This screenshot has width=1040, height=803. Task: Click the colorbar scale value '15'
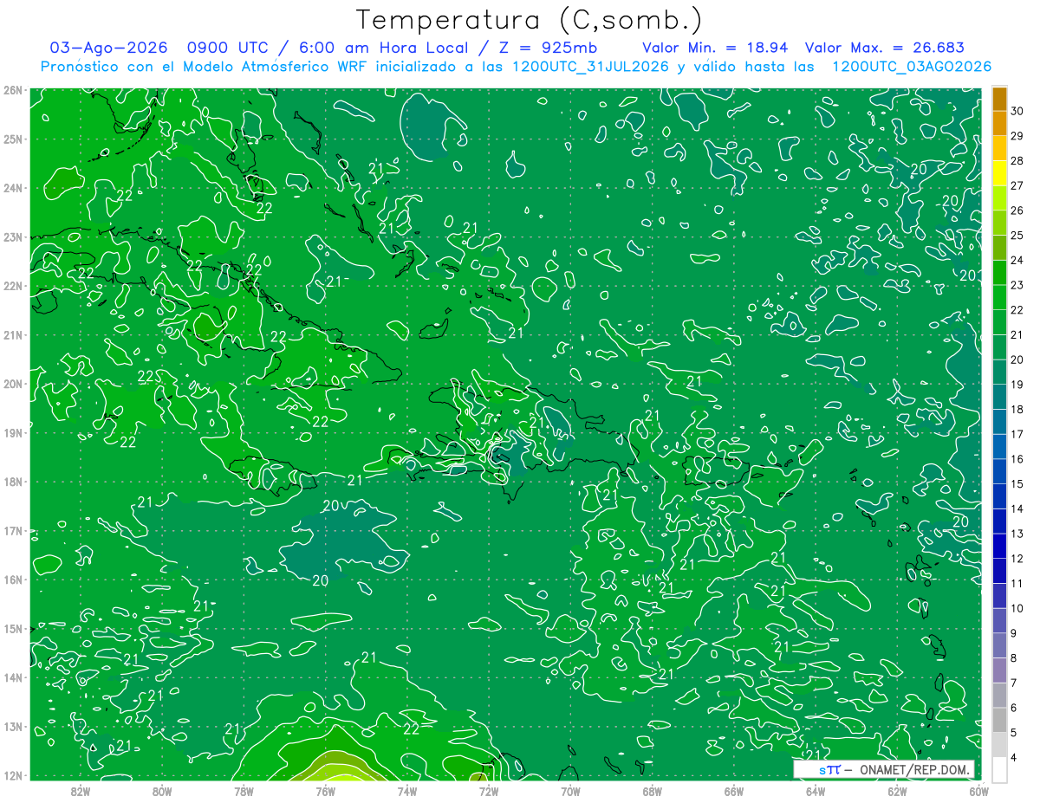pos(1017,483)
